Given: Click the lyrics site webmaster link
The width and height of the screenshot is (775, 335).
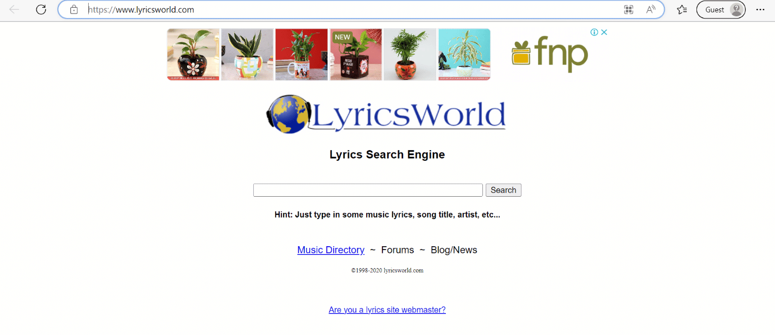Looking at the screenshot, I should (x=387, y=310).
